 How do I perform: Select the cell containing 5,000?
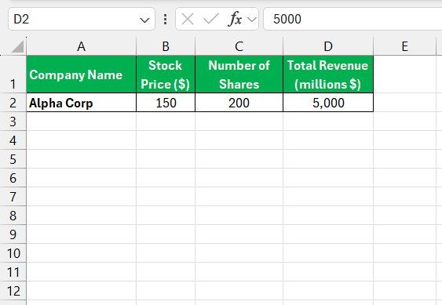(x=328, y=103)
